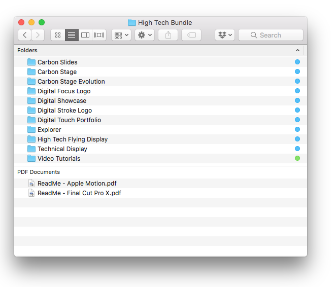The height and width of the screenshot is (287, 335).
Task: Click the Digital Touch Portfolio folder icon
Action: (31, 120)
